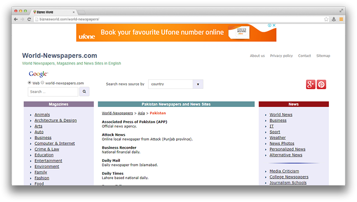This screenshot has height=202, width=357.
Task: Open Computer & Internet magazines
Action: [55, 144]
